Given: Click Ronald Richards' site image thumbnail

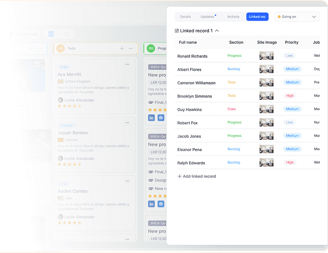Looking at the screenshot, I should click(267, 56).
